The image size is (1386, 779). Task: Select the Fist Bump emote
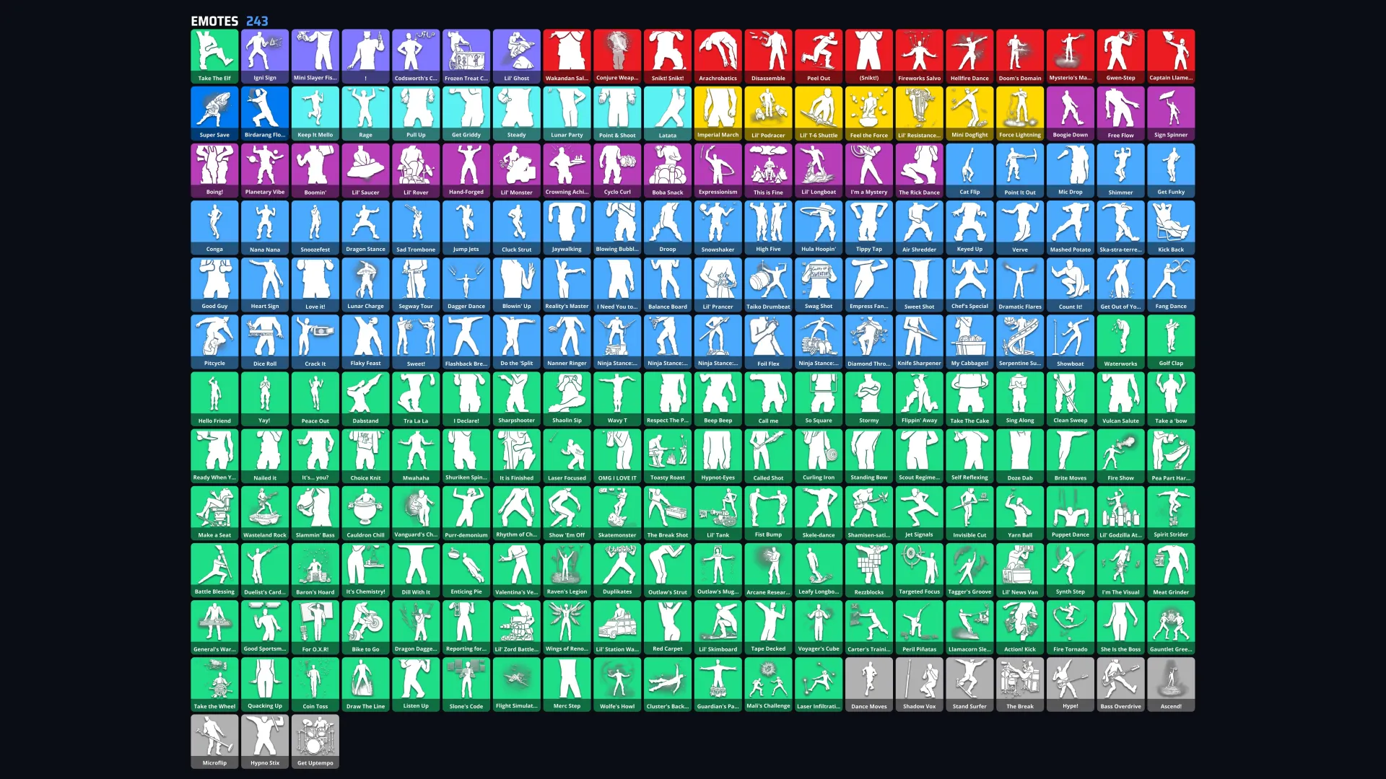coord(768,513)
